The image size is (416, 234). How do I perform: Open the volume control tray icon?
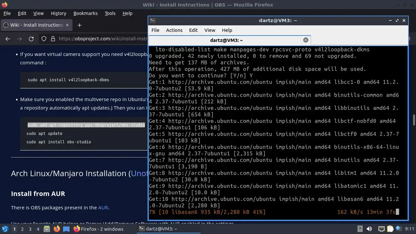pyautogui.click(x=369, y=229)
